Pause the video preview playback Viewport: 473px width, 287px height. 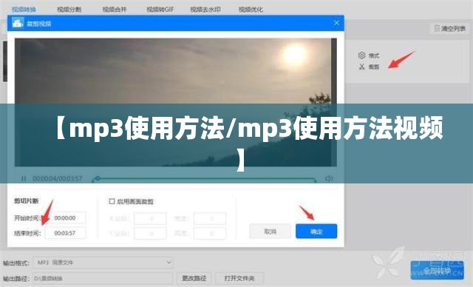coord(24,179)
